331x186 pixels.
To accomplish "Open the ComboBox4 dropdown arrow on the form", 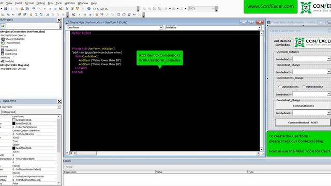I will [x=329, y=113].
